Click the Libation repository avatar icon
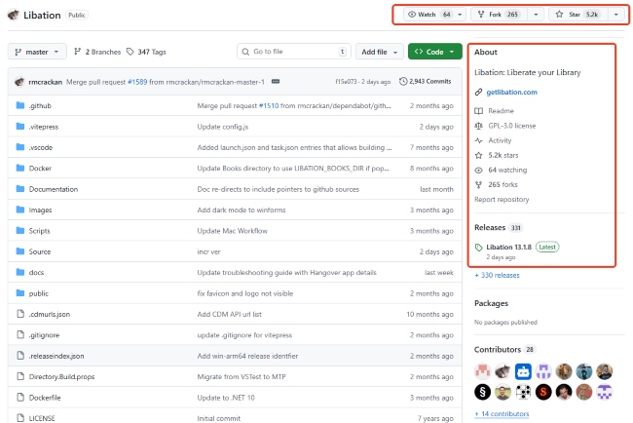This screenshot has width=633, height=423. coord(14,15)
